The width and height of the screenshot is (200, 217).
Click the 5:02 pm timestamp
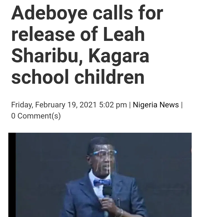pyautogui.click(x=113, y=105)
